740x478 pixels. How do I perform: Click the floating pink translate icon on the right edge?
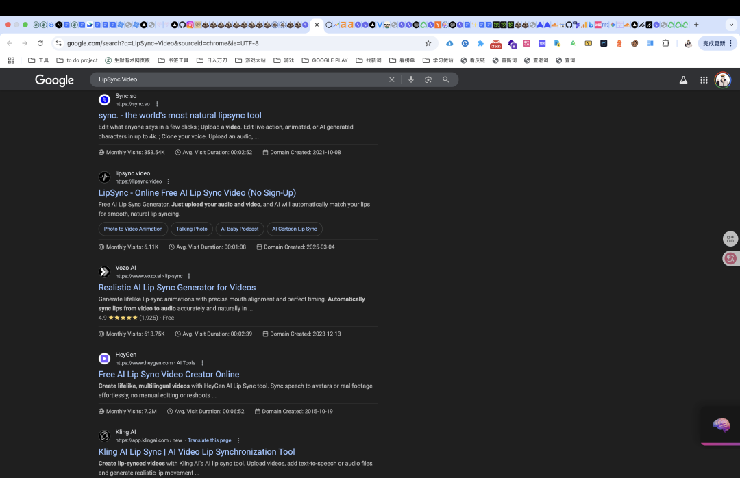pos(730,258)
